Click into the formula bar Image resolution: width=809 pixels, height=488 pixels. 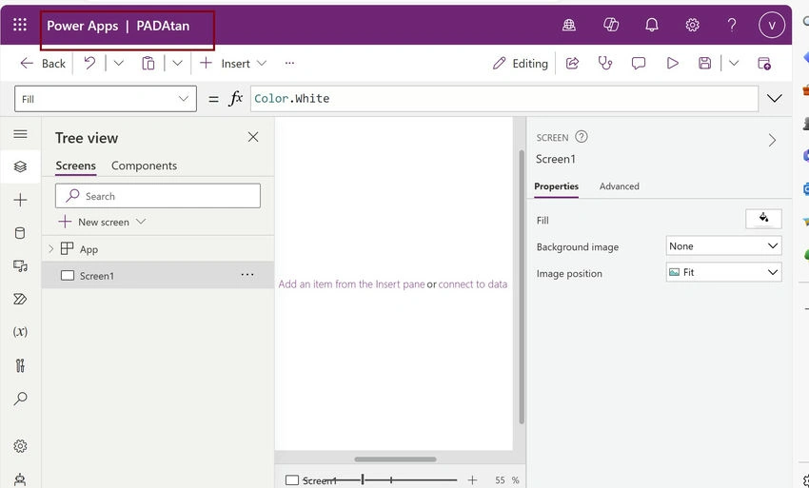pyautogui.click(x=504, y=99)
